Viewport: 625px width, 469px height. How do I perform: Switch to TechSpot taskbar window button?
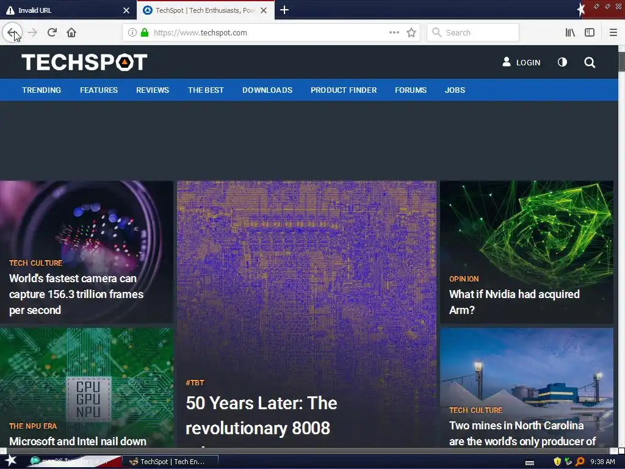point(170,462)
